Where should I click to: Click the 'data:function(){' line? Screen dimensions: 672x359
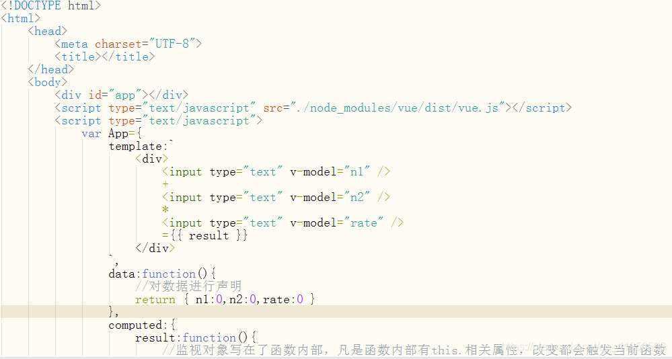[x=162, y=274]
